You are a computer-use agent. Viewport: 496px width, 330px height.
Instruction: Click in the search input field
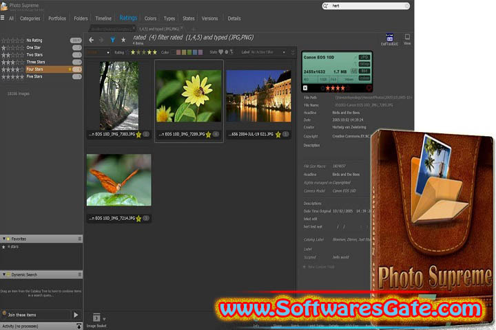(367, 6)
